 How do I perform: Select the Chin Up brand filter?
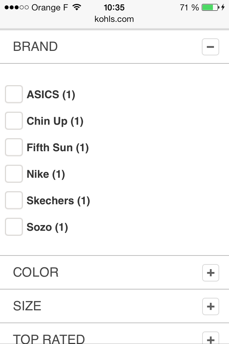[14, 121]
